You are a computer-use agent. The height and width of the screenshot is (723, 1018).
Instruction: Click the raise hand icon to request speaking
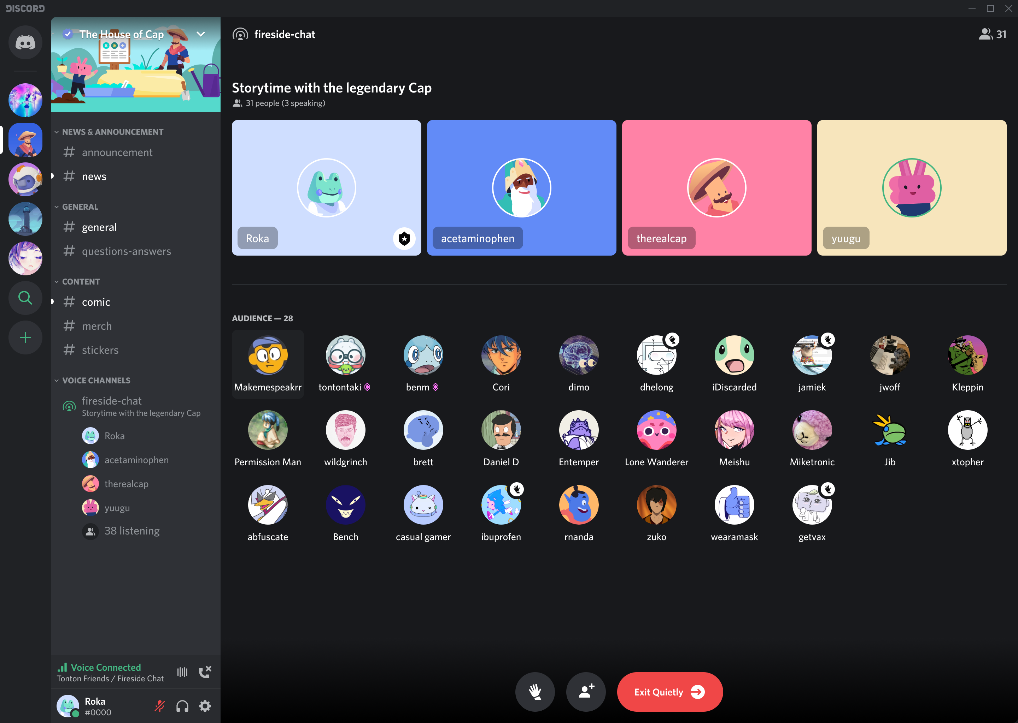coord(535,692)
